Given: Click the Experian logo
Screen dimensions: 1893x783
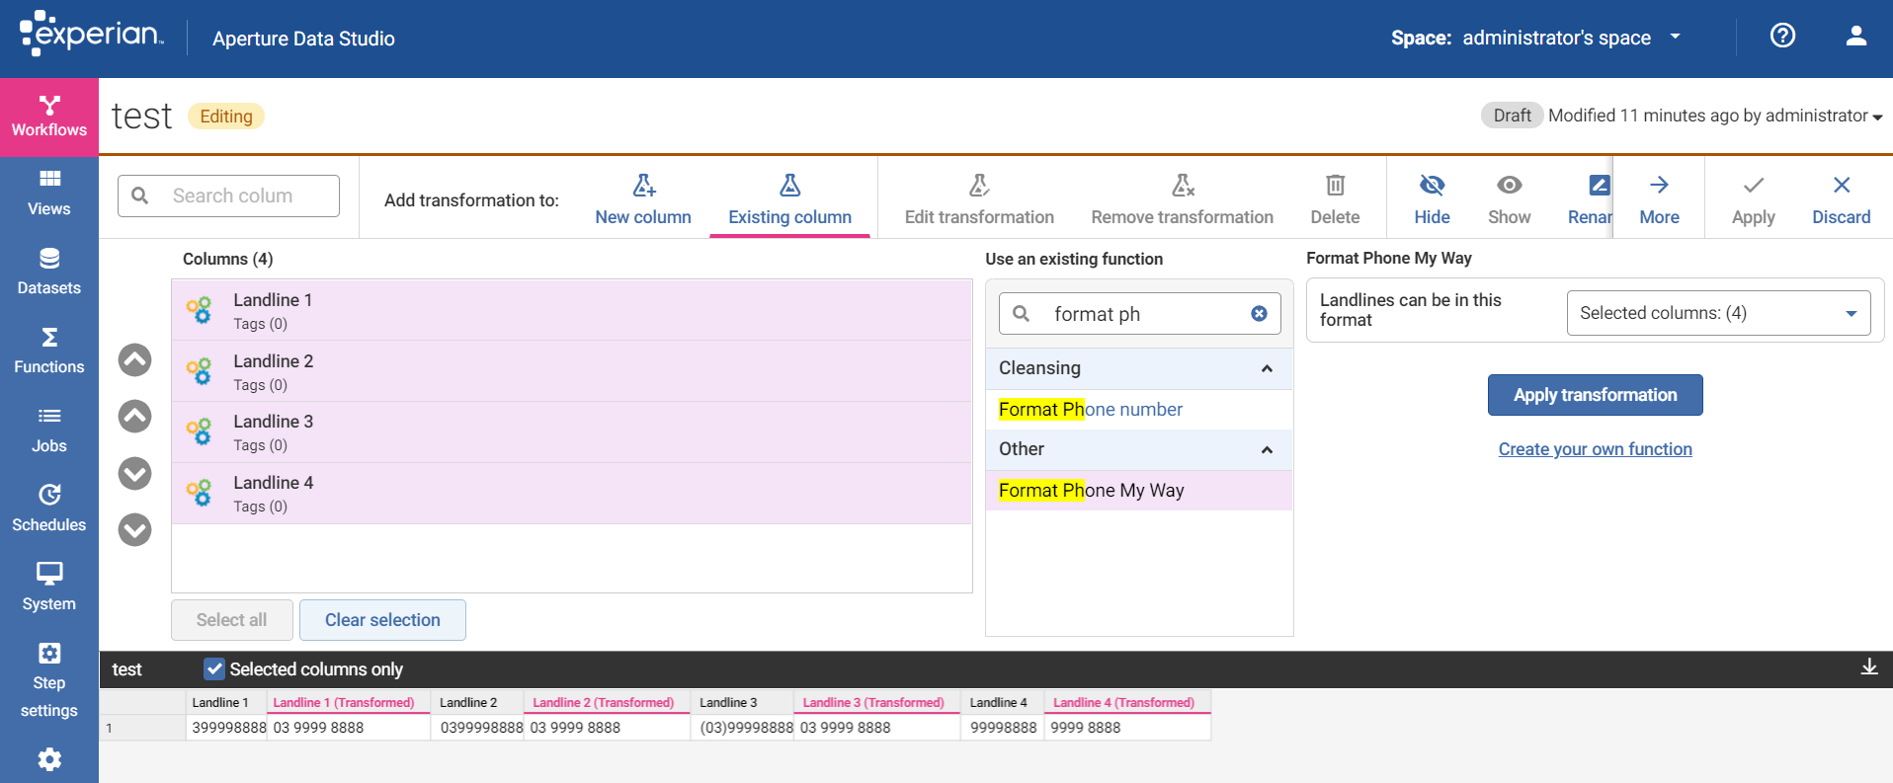Looking at the screenshot, I should tap(91, 35).
